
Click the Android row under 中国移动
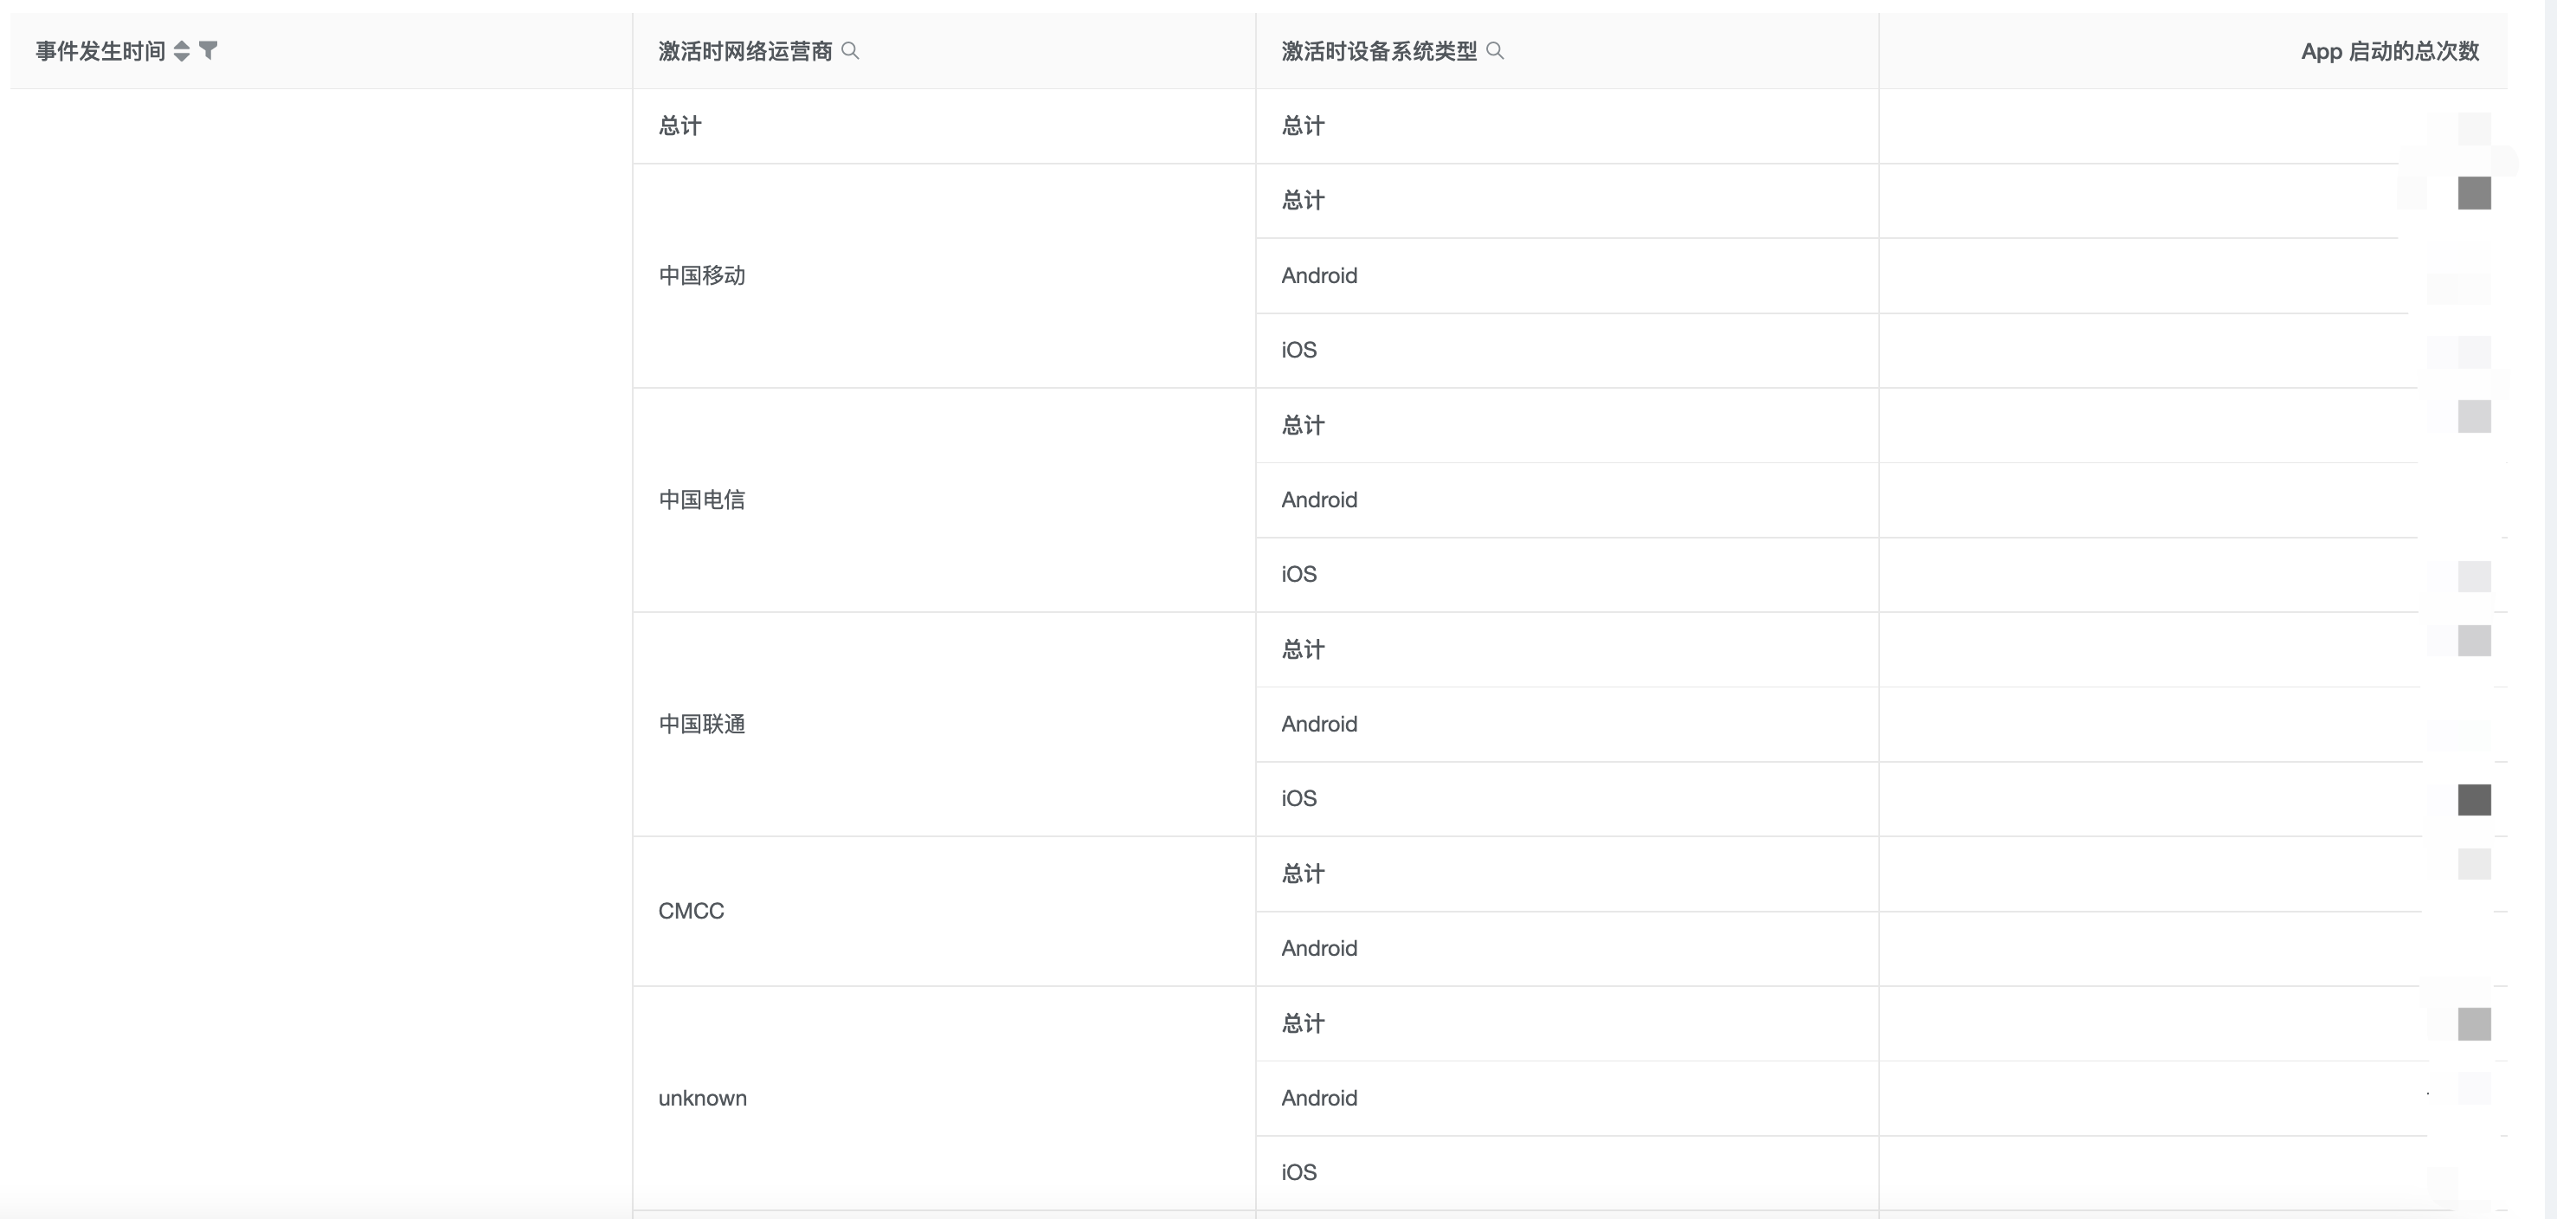(1319, 276)
